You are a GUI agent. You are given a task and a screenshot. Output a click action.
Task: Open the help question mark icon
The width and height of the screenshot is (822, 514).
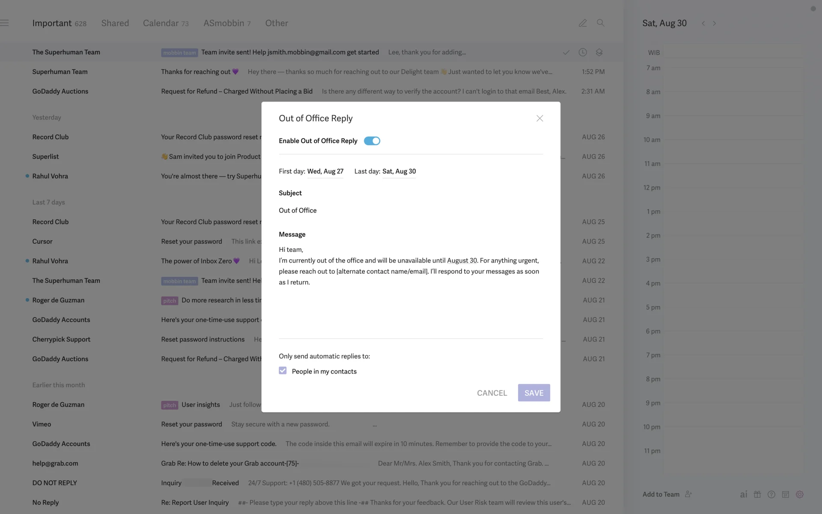pyautogui.click(x=771, y=494)
